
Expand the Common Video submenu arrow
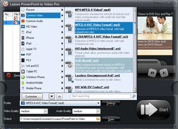coord(62,15)
